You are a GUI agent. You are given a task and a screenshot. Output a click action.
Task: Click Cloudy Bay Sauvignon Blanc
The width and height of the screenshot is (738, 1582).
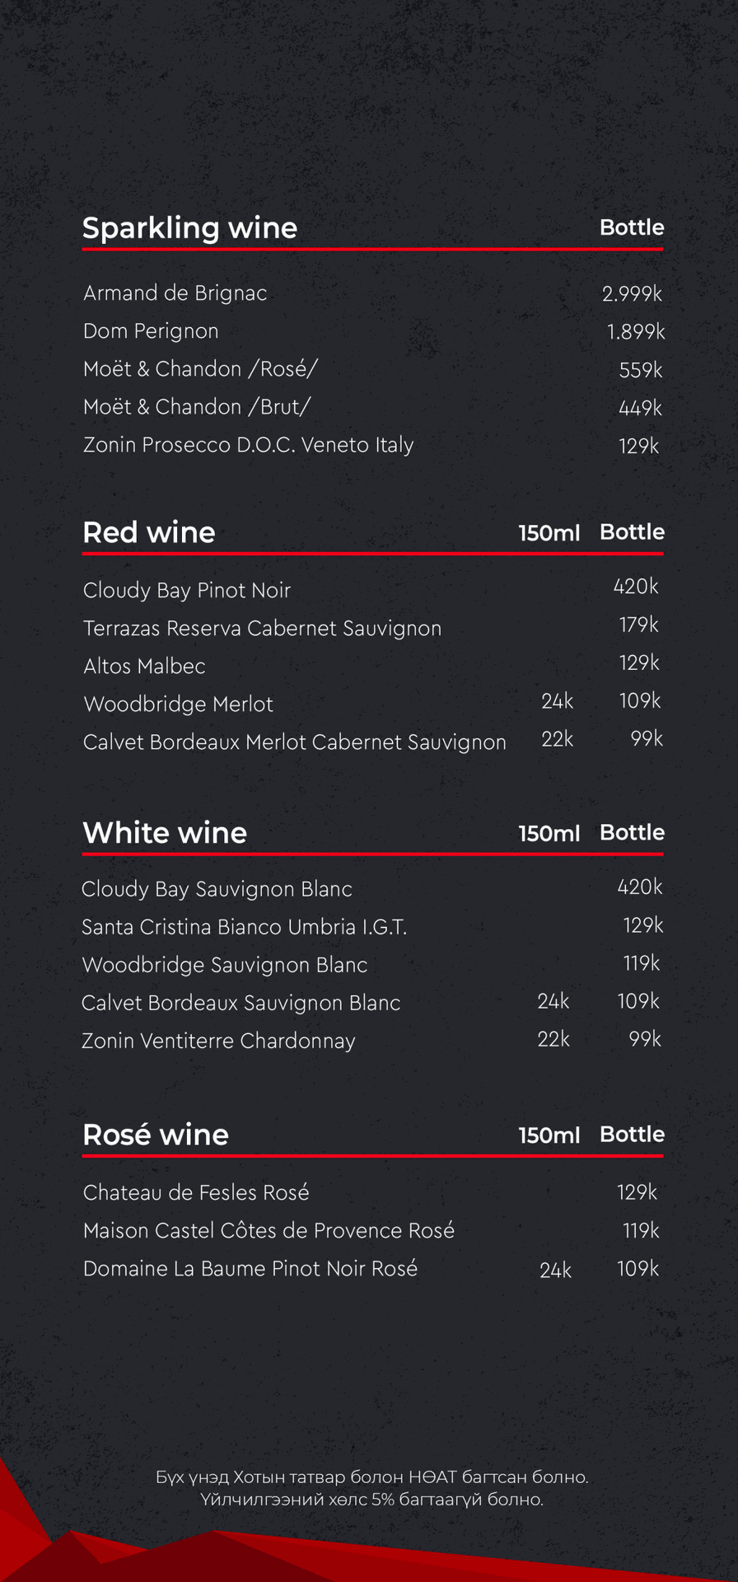point(217,889)
